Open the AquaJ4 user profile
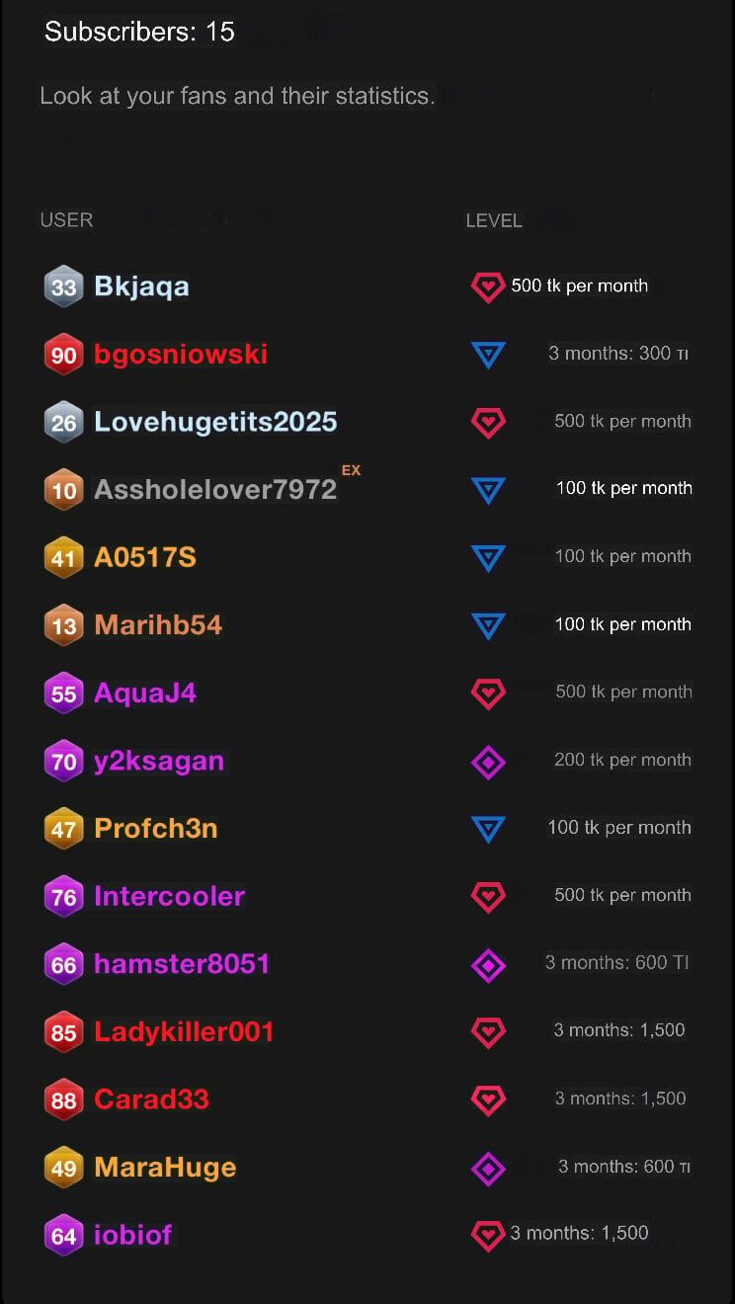735x1304 pixels. pos(145,693)
